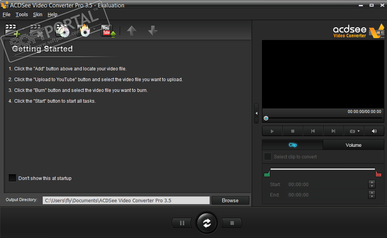Viewport: 387px width, 238px height.
Task: Pause conversion with the bottom pause button
Action: [x=182, y=223]
